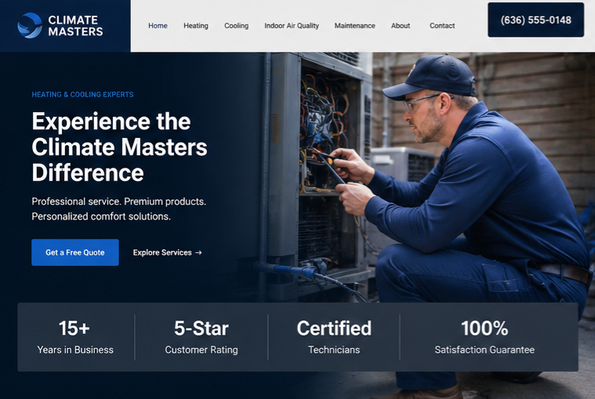
Task: Click the HEATING & COOLING EXPERTS tagline
Action: click(x=83, y=94)
